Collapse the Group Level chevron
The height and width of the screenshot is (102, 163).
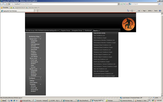40,39
